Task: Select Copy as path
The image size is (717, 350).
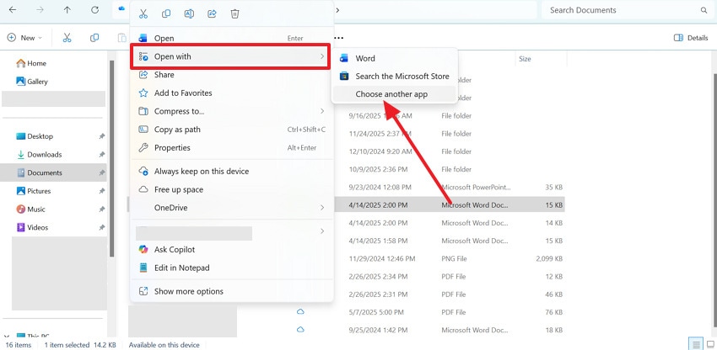Action: tap(232, 130)
